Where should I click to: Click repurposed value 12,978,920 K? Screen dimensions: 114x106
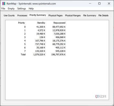point(59,30)
